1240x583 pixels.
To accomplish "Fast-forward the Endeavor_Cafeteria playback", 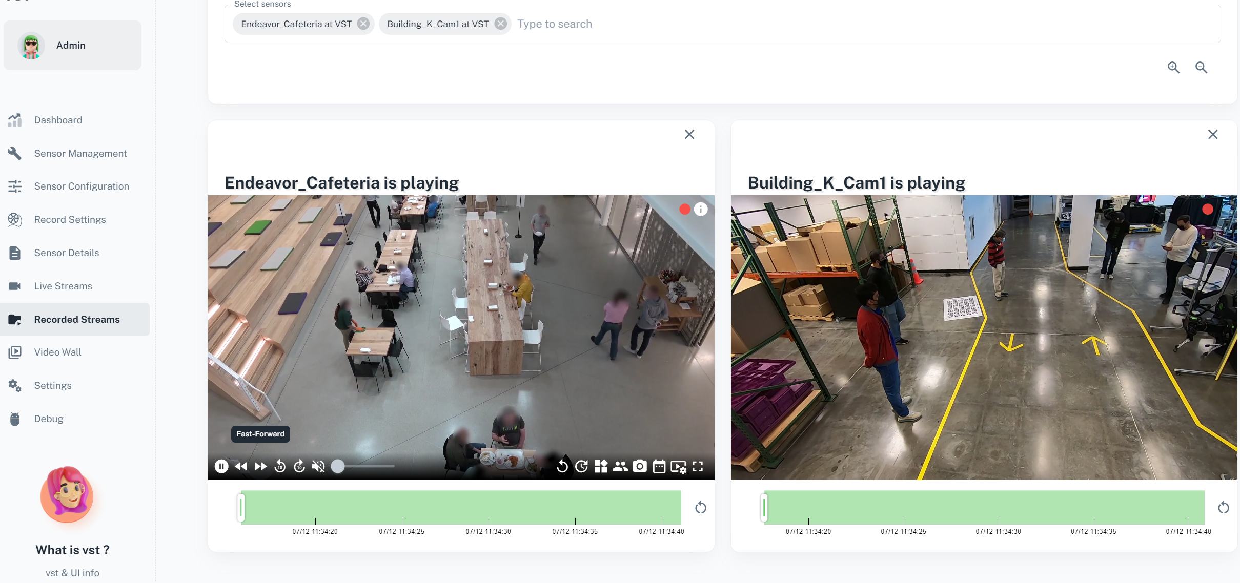I will 260,466.
